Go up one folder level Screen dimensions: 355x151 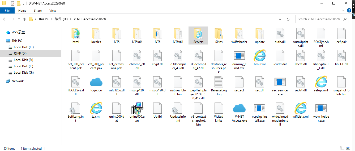tap(24, 19)
